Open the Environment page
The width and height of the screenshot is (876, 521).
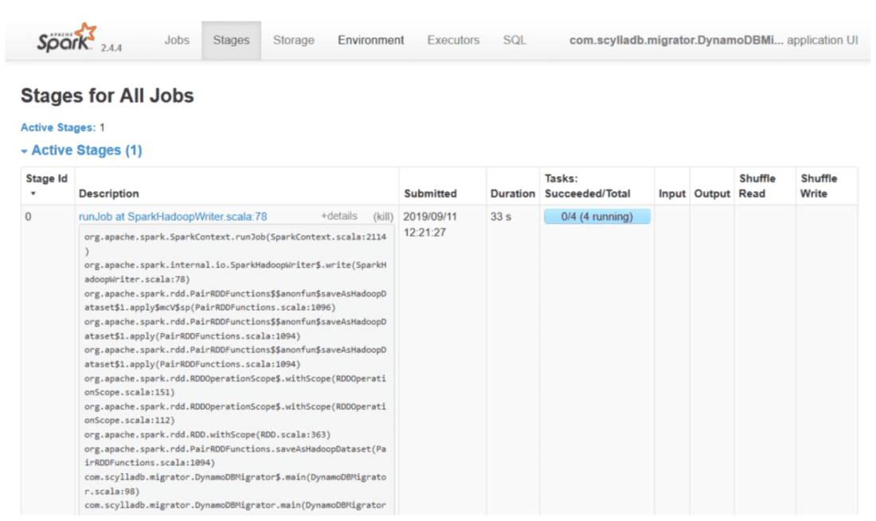(x=370, y=40)
